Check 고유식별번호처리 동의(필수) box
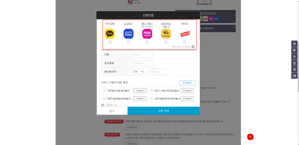The width and height of the screenshot is (299, 145). (151, 98)
